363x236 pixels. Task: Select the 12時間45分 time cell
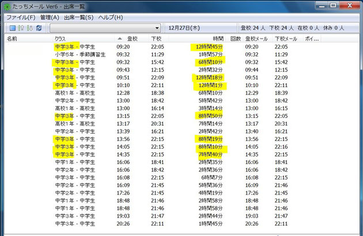[x=209, y=47]
